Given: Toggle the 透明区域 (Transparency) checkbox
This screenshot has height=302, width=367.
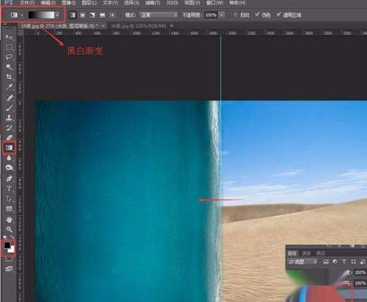Looking at the screenshot, I should 278,15.
